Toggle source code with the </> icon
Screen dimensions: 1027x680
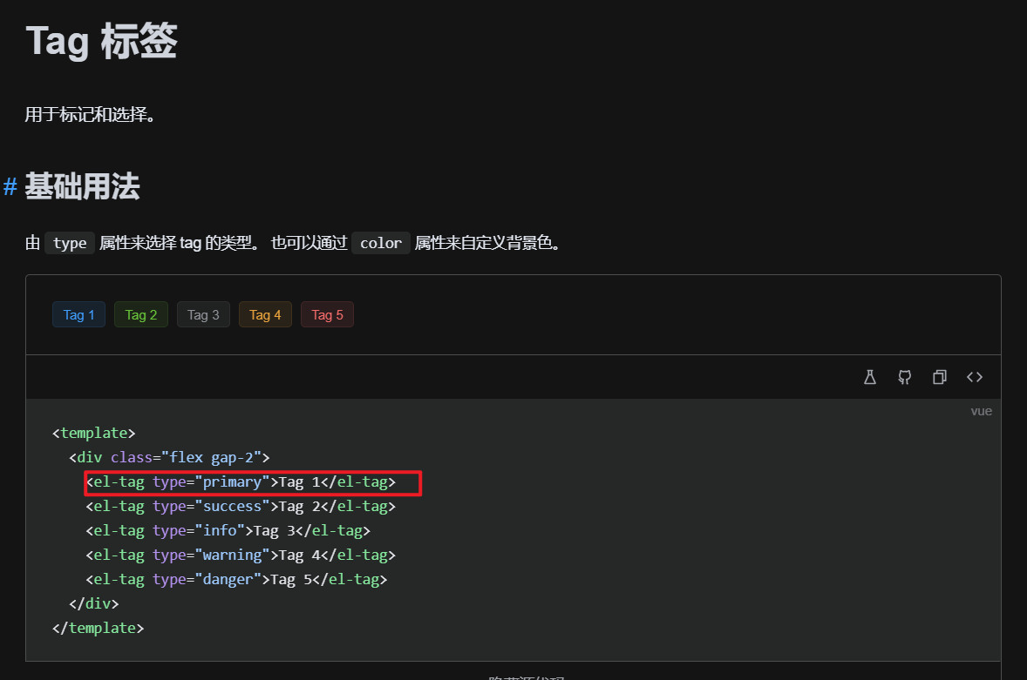point(974,377)
